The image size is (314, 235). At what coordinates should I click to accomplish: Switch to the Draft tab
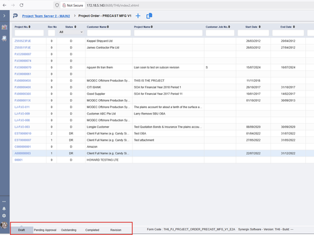(x=21, y=230)
